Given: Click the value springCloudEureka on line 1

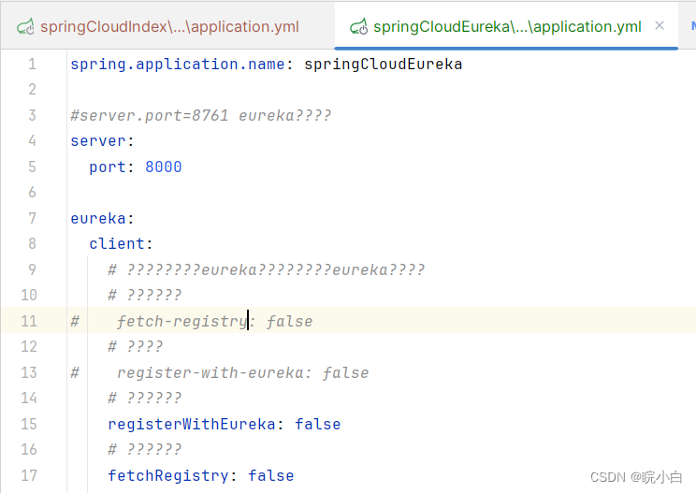Looking at the screenshot, I should click(383, 65).
